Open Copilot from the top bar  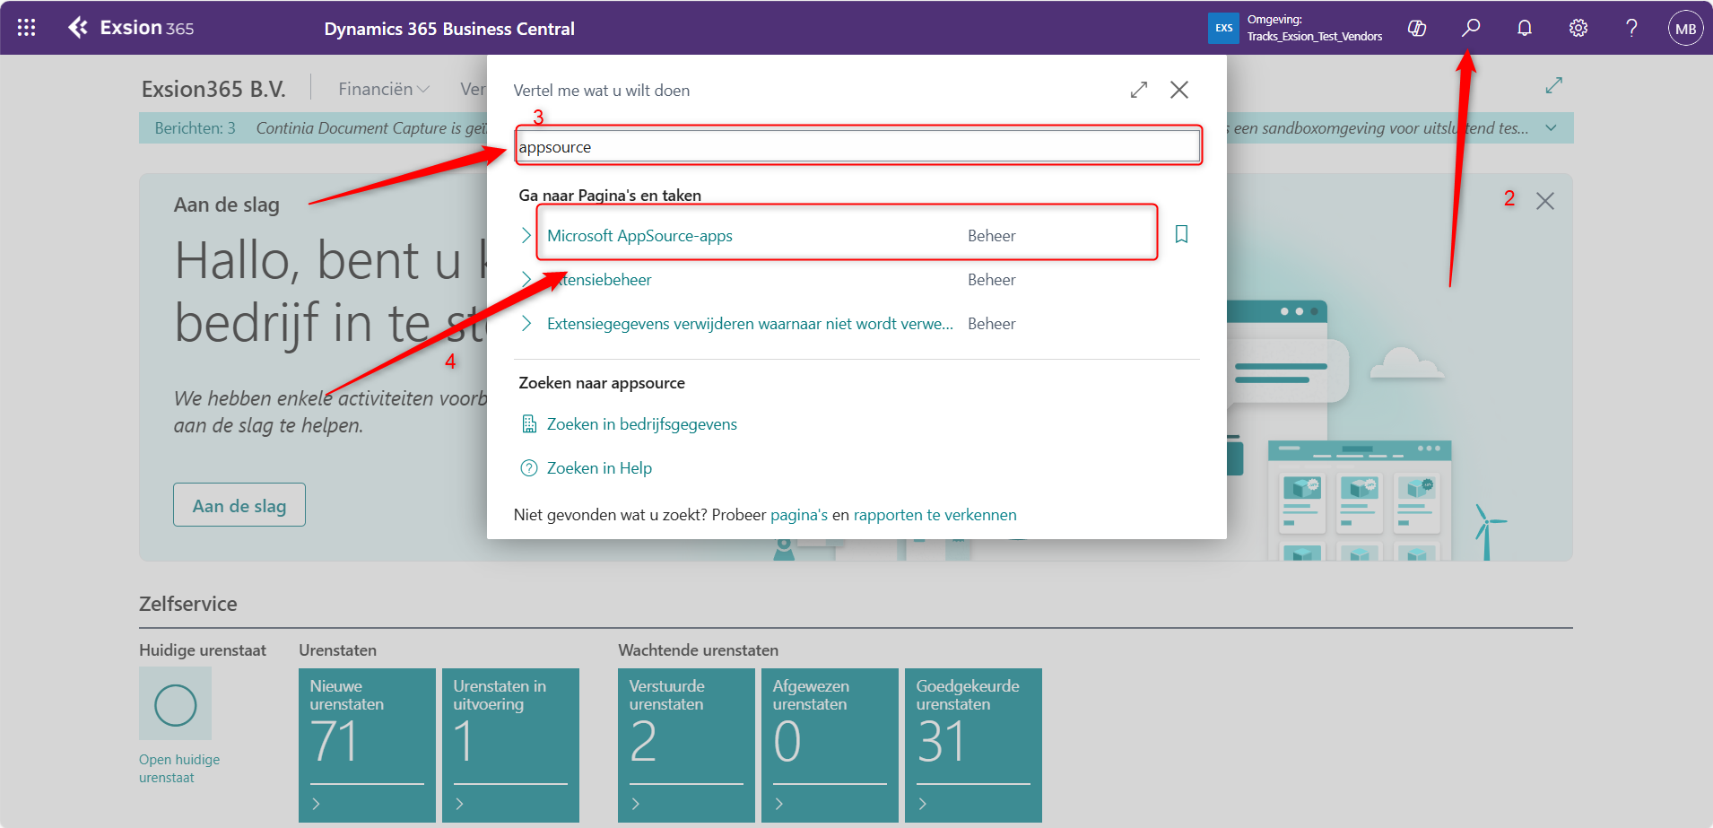(1417, 28)
